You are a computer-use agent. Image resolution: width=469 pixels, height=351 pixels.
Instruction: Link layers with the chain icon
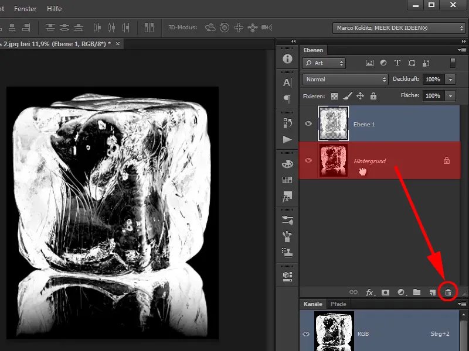[354, 292]
